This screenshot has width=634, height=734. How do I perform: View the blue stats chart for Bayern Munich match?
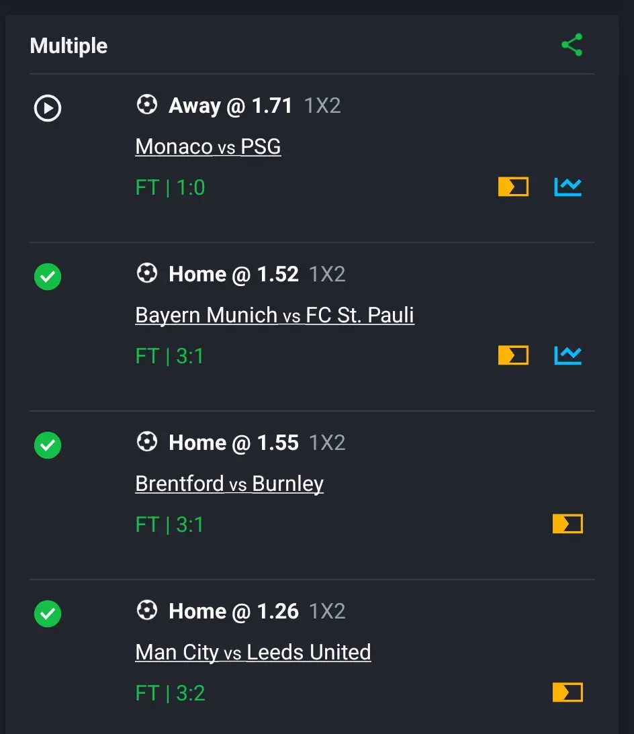click(568, 356)
